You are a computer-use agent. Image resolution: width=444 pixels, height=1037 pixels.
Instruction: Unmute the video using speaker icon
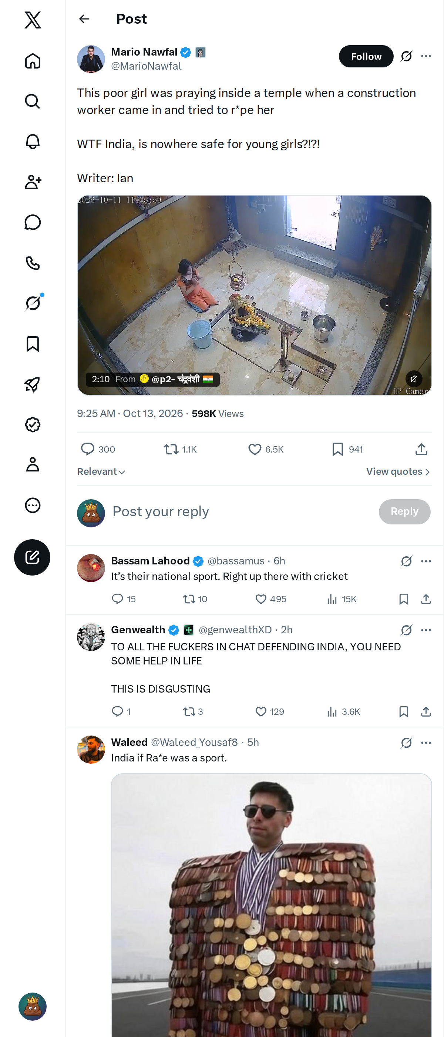point(413,379)
